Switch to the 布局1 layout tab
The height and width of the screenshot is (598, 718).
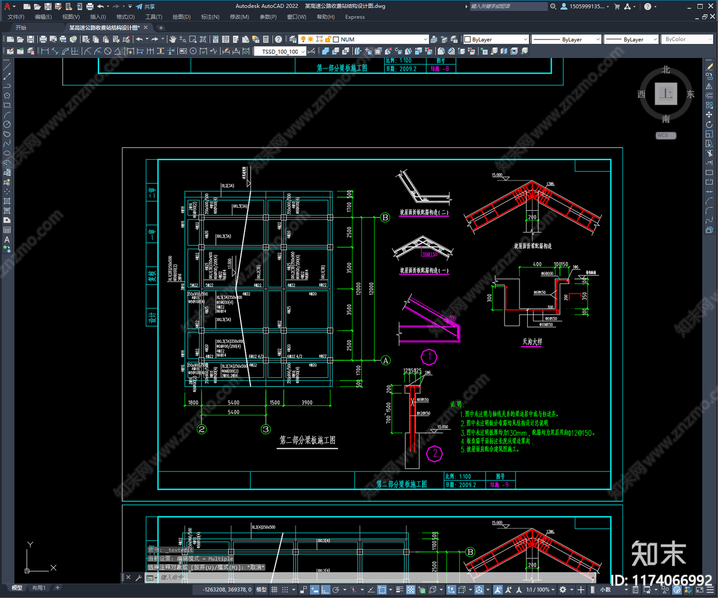[x=39, y=588]
